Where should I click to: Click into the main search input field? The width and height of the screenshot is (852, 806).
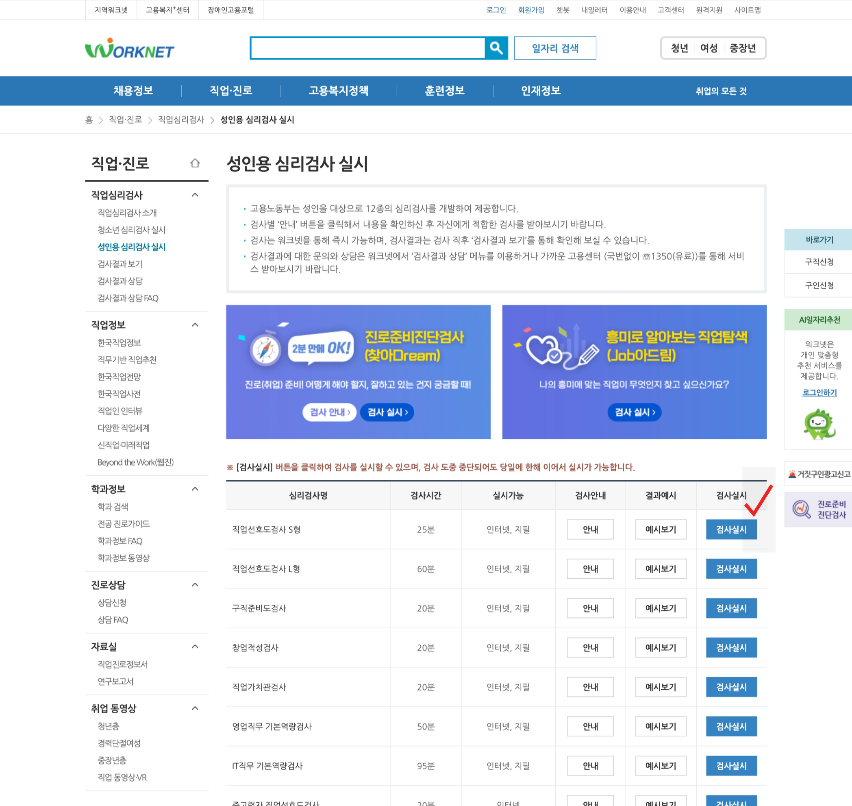367,48
